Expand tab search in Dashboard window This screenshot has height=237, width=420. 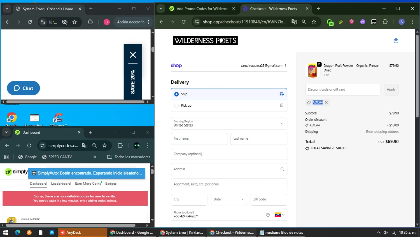[6, 132]
